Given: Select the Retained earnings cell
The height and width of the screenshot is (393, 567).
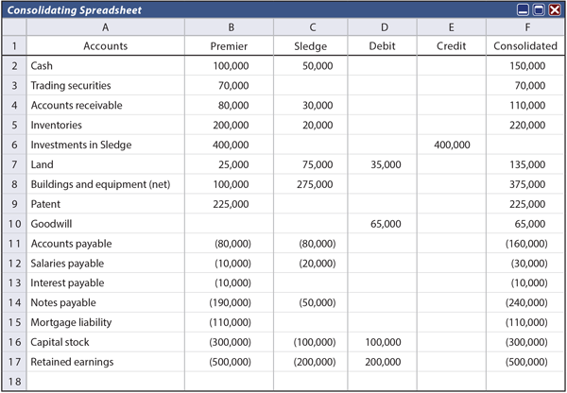Looking at the screenshot, I should [105, 362].
